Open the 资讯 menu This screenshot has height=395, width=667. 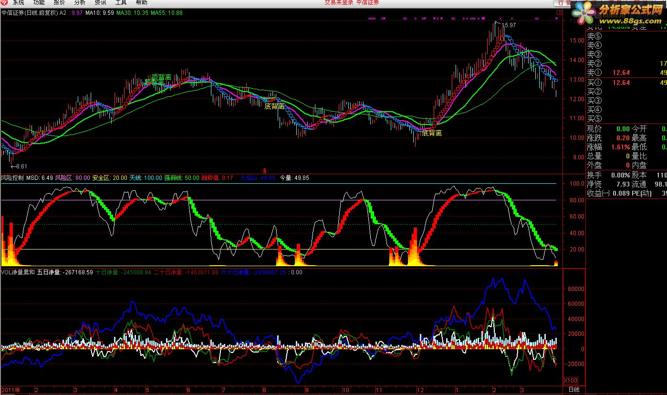100,3
